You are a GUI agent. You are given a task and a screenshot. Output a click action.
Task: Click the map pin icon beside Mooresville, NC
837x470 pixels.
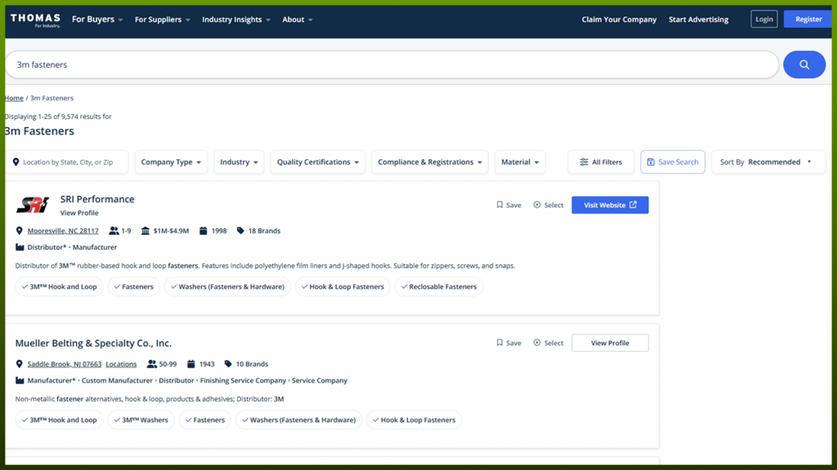pyautogui.click(x=20, y=231)
